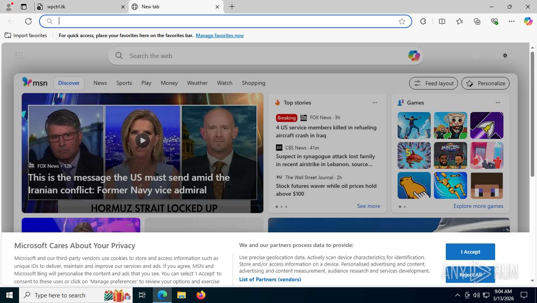Show hidden system tray icons

tap(457, 295)
